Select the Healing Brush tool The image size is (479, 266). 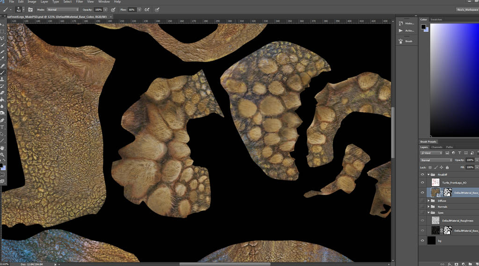[x=2, y=65]
